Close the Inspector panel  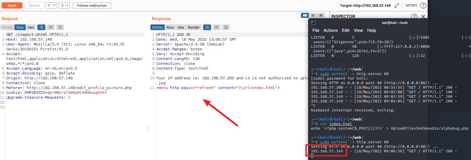coord(423,17)
